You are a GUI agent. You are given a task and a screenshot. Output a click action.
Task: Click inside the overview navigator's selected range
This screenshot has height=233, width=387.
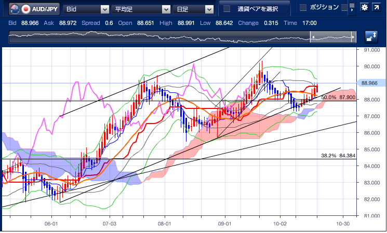(332, 37)
